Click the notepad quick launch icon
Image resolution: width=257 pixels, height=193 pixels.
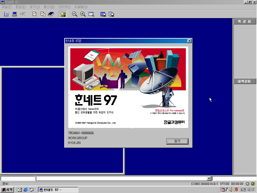tap(20, 190)
